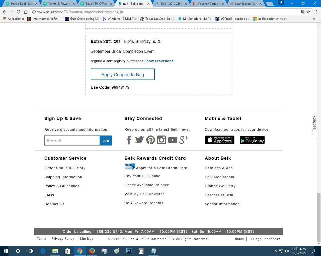Show more bookmarks chevron
Image resolution: width=321 pixels, height=256 pixels.
[x=314, y=19]
